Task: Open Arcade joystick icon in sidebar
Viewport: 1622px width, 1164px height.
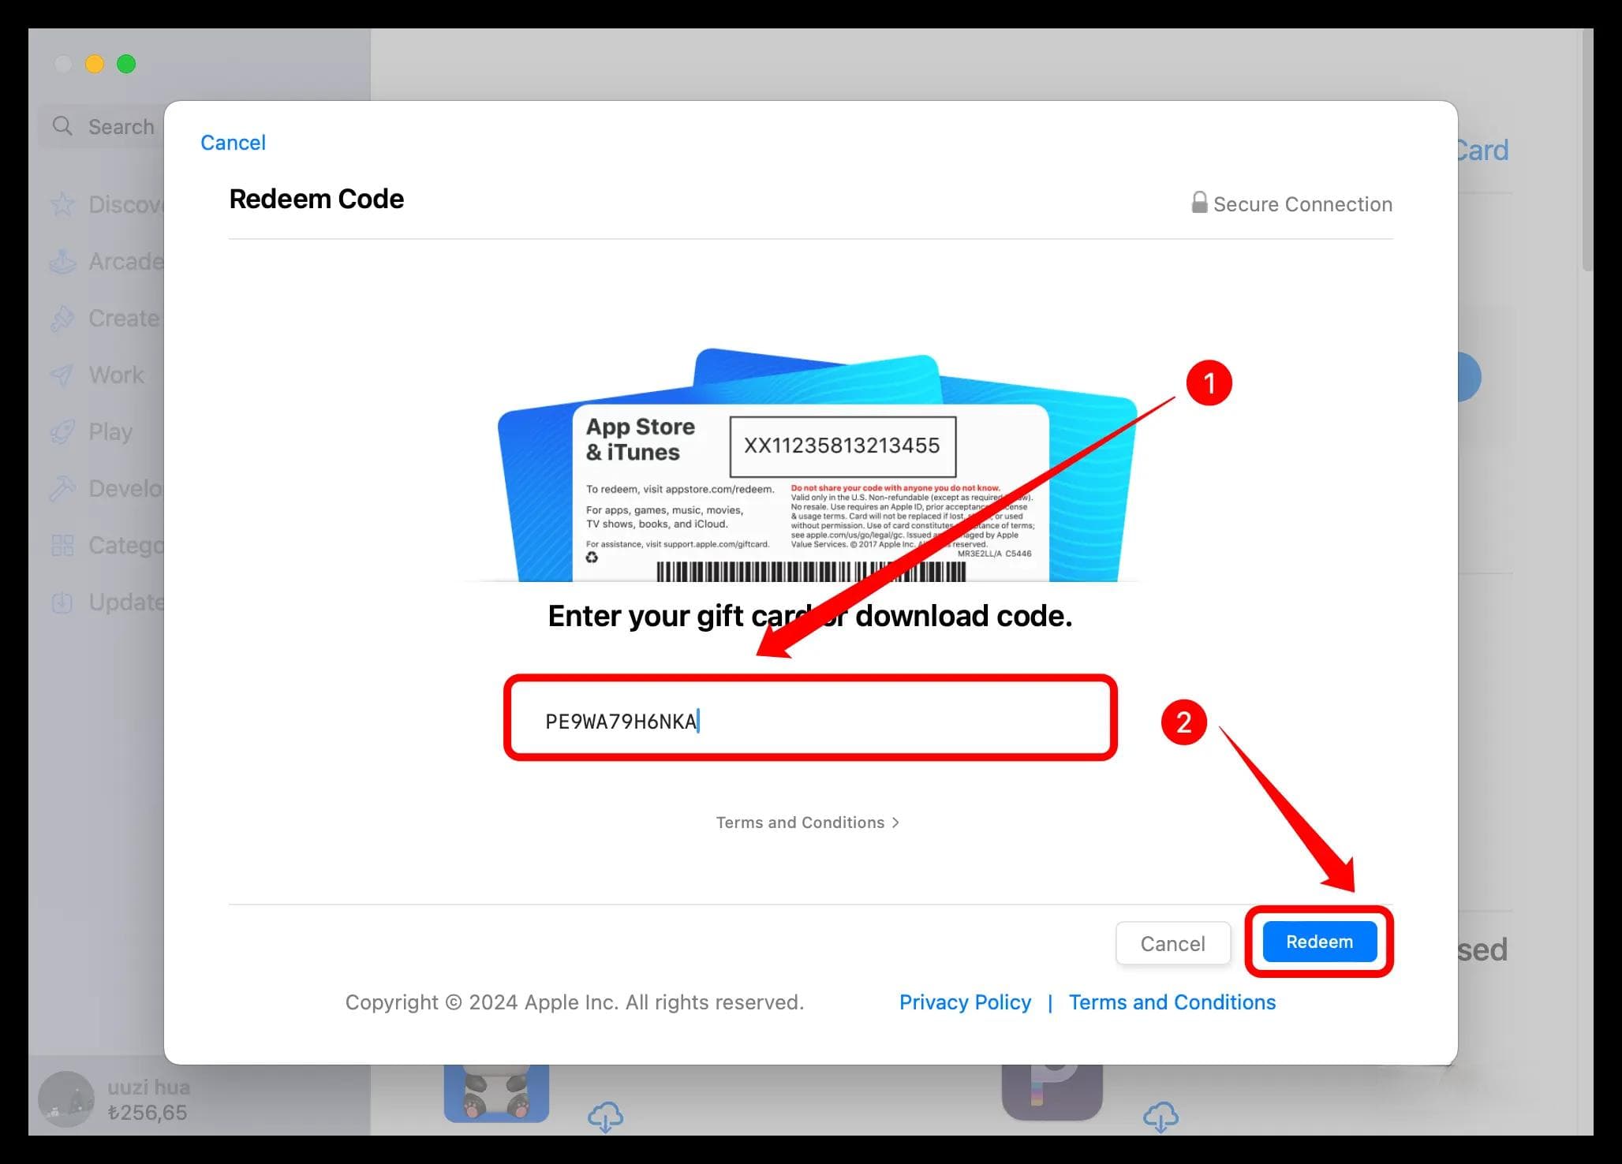Action: click(62, 261)
